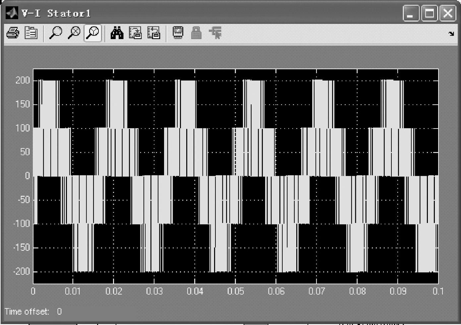Click the padlock axes selection icon
This screenshot has height=325, width=461.
coord(196,33)
